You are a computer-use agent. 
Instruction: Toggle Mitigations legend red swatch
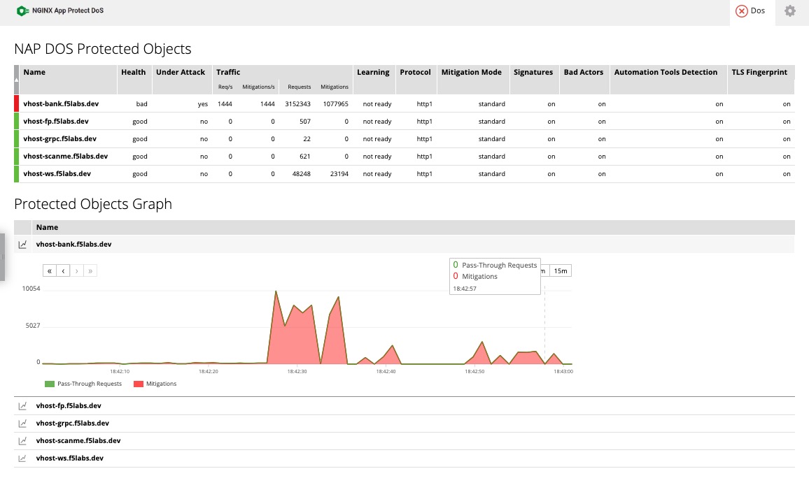coord(139,384)
